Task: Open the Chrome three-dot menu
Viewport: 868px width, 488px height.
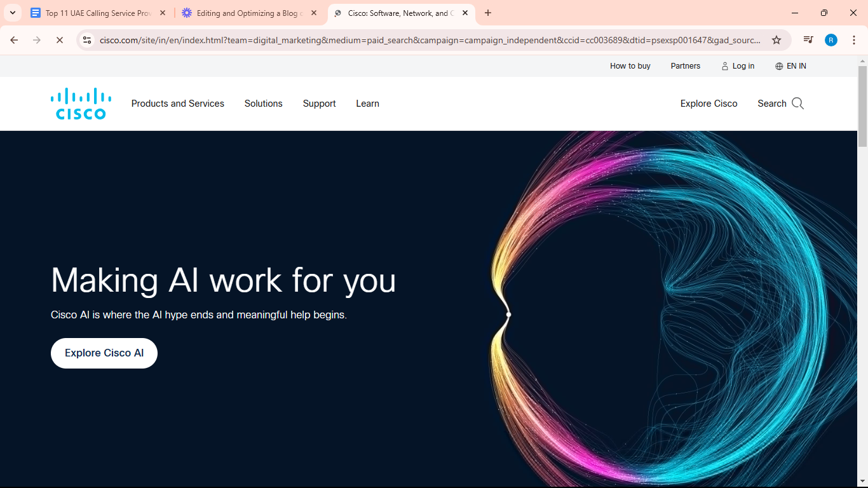Action: click(854, 40)
